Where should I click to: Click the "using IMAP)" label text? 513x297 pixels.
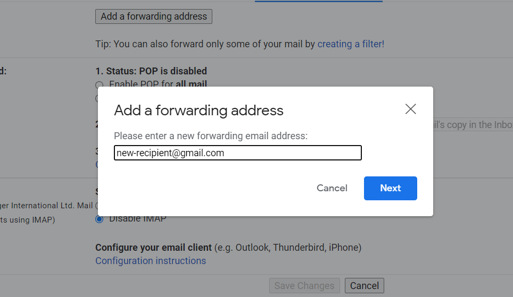tap(32, 220)
